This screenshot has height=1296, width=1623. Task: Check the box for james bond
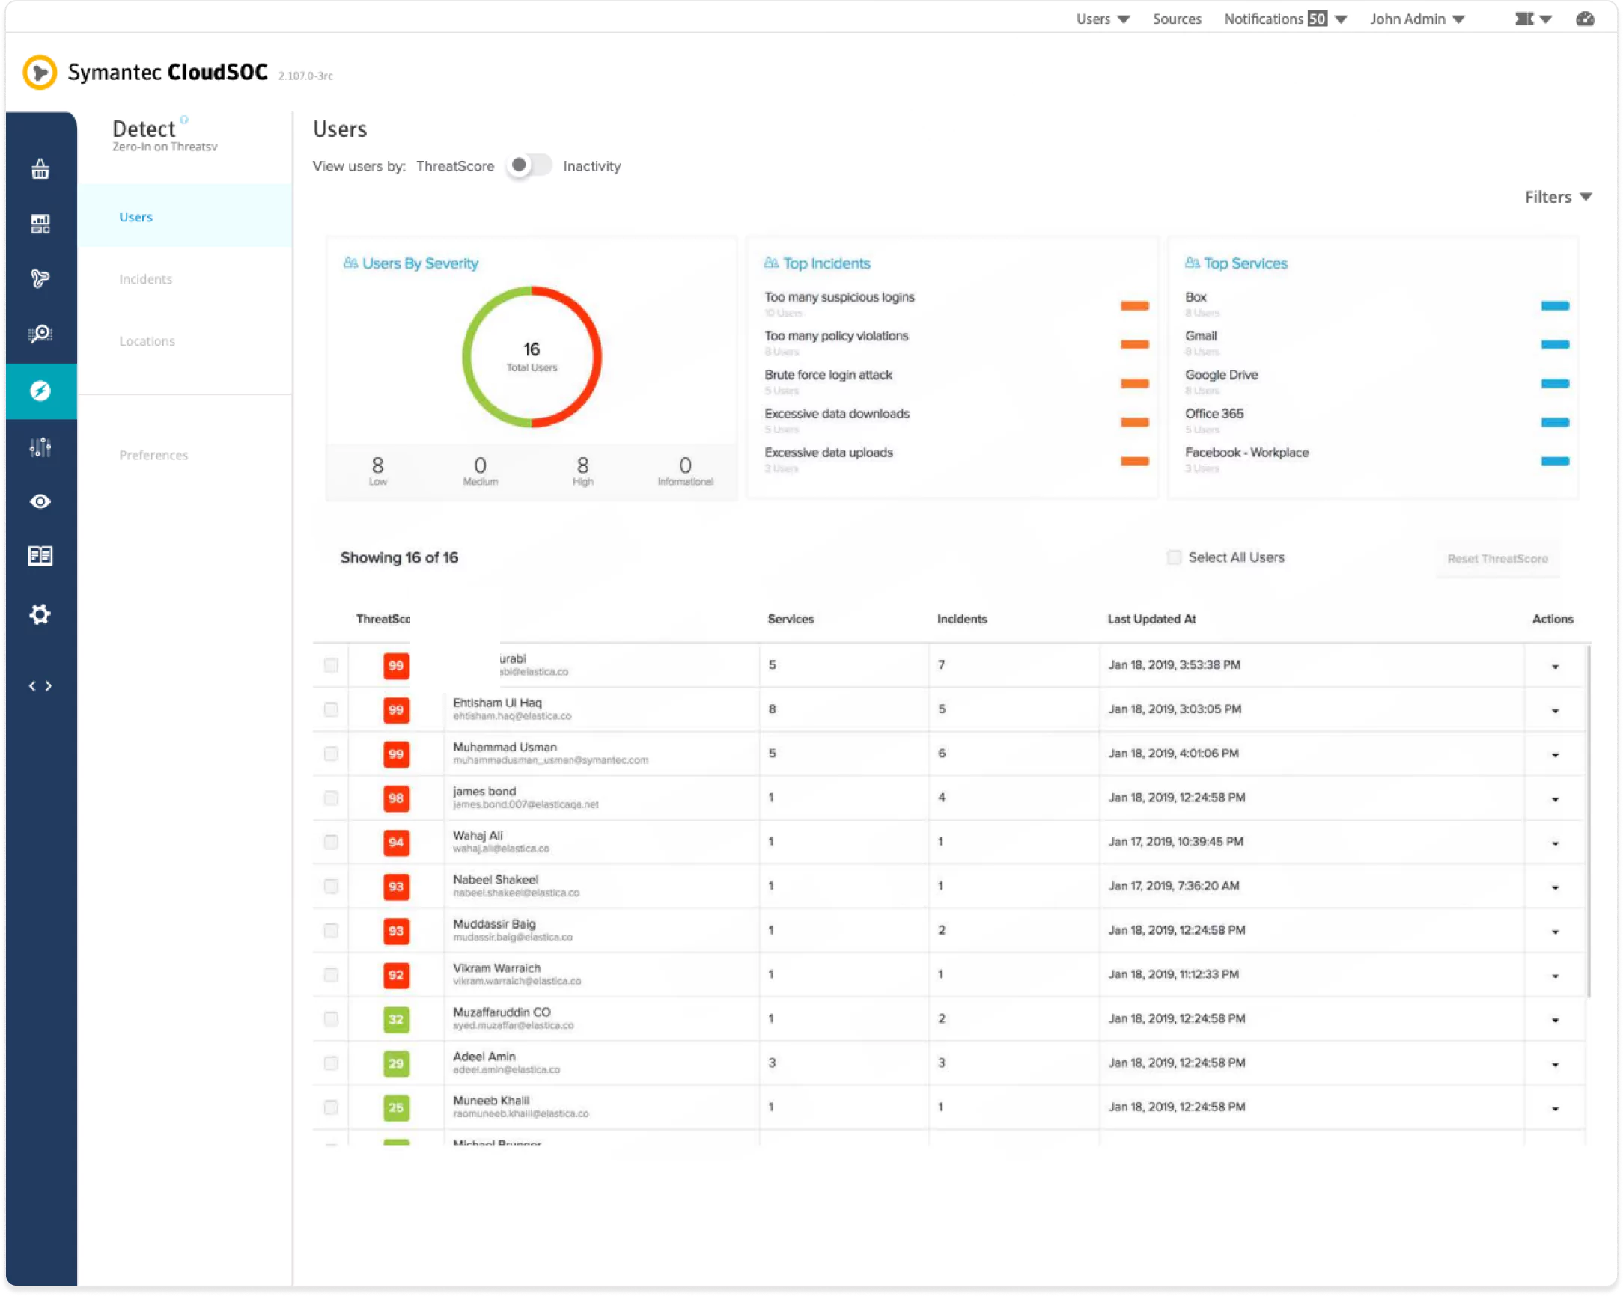click(x=331, y=798)
